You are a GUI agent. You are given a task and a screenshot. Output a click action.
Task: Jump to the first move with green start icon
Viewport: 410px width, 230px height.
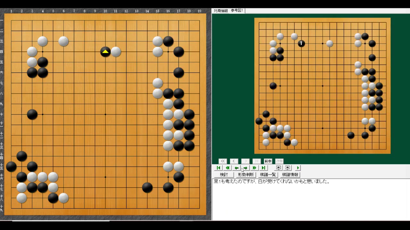[218, 168]
